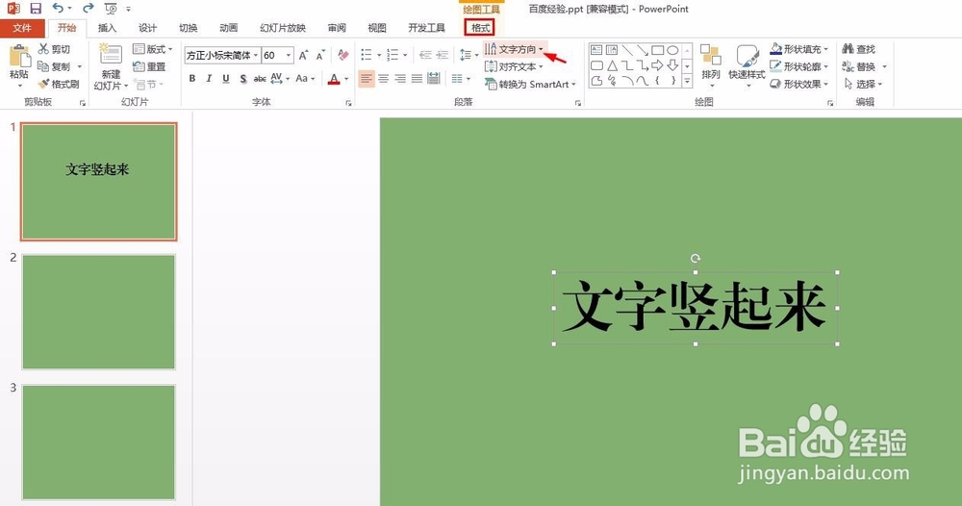The image size is (962, 506).
Task: Open the 版式 layout dropdown
Action: 152,49
